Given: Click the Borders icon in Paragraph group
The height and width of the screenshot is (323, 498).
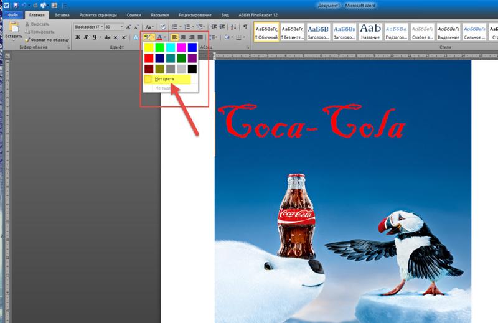Looking at the screenshot, I should click(238, 37).
